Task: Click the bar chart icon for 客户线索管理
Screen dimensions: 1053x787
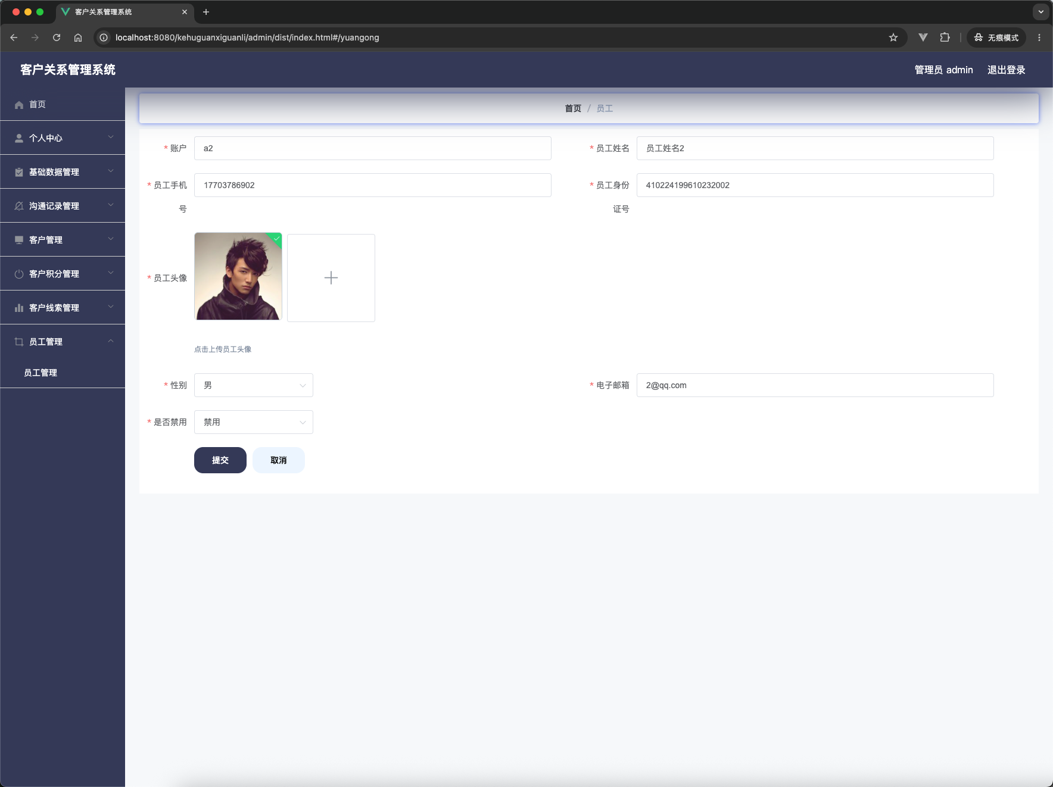Action: pyautogui.click(x=19, y=308)
